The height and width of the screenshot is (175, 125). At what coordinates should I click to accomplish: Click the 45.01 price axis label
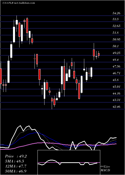116,86
